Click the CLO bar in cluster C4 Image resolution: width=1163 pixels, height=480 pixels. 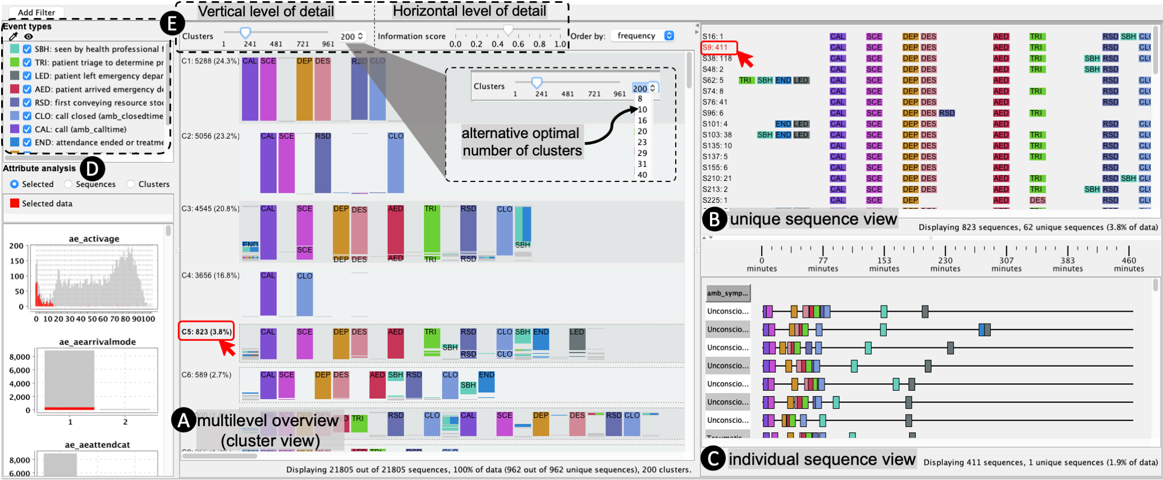click(305, 294)
